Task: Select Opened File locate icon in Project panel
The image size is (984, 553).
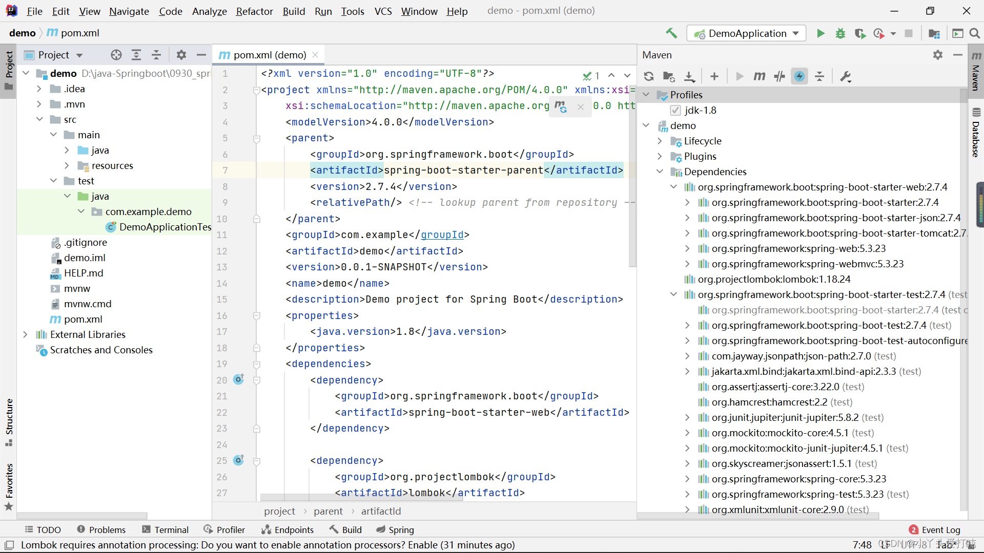Action: tap(116, 55)
